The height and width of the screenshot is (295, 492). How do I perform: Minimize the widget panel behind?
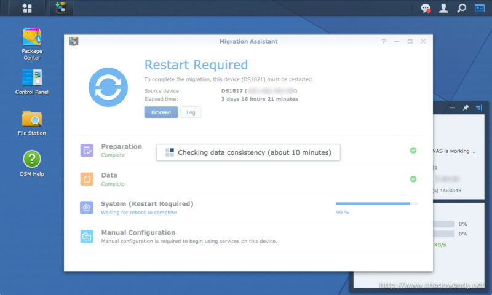453,108
